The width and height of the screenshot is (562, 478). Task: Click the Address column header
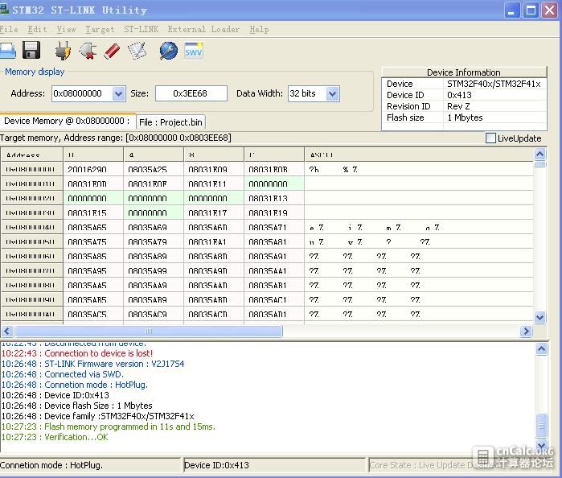32,155
